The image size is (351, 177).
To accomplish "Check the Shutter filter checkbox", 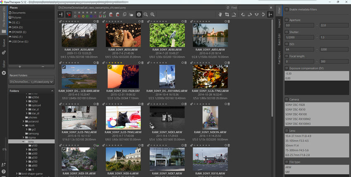I will coord(287,32).
